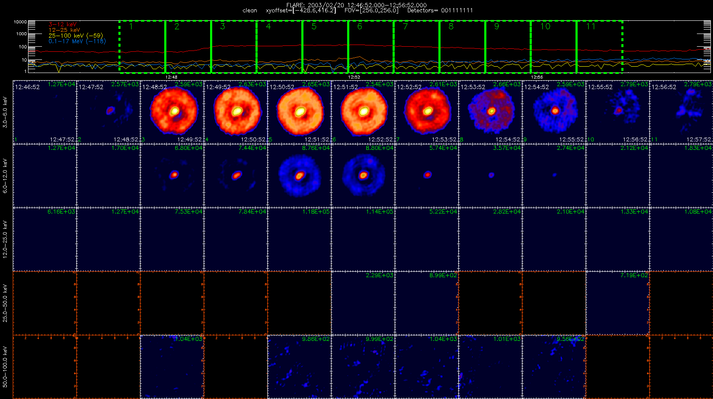Viewport: 713px width, 399px height.
Task: Click the 12:46:52 start time label
Action: click(27, 87)
